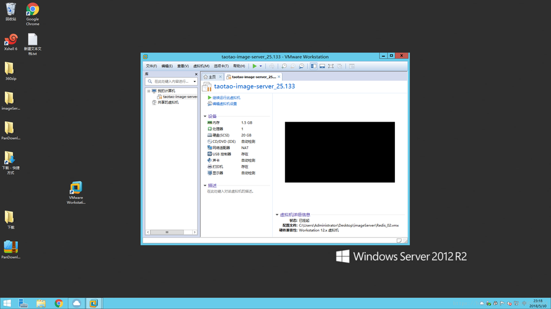
Task: Open Chrome from the taskbar
Action: click(59, 303)
